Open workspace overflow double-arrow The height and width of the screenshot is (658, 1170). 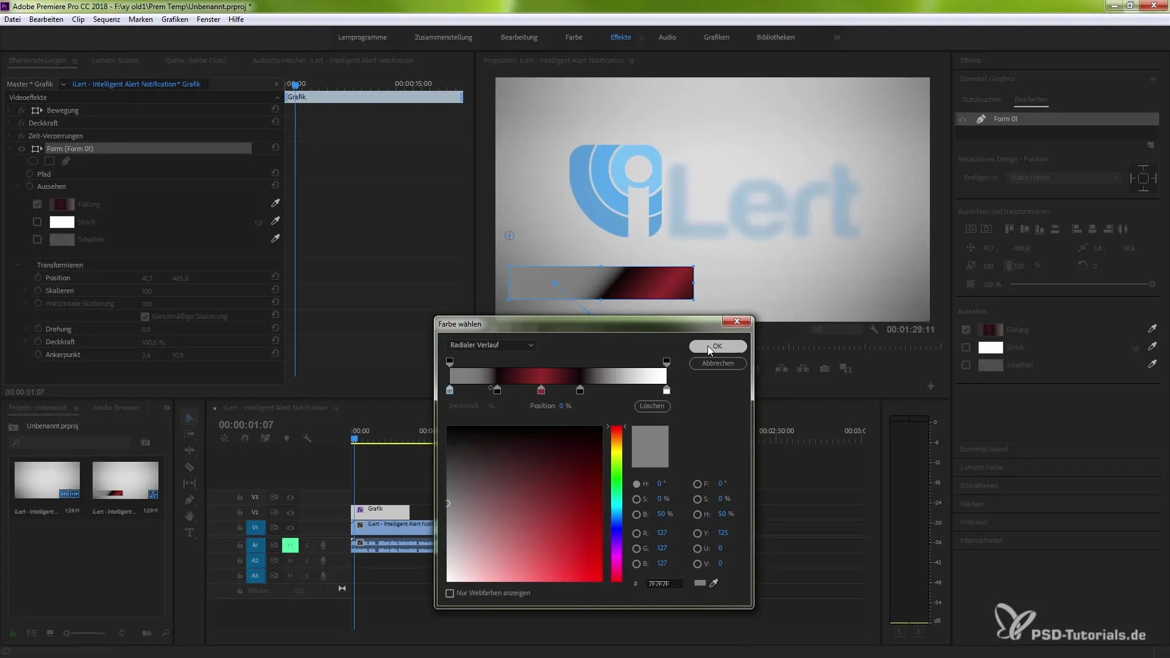(x=837, y=37)
